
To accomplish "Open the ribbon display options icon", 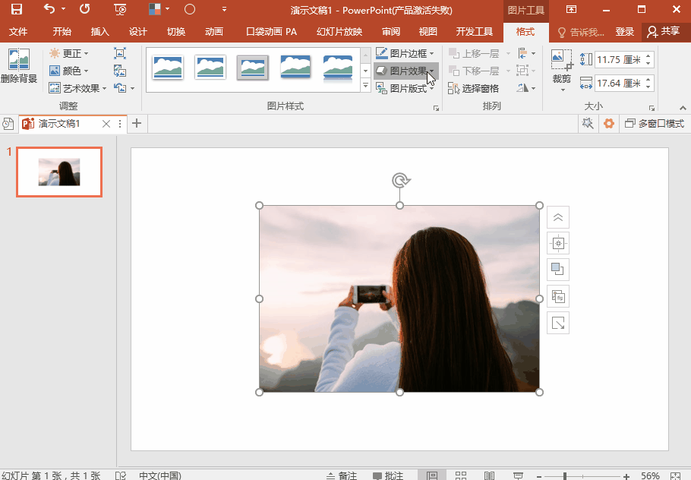I will [x=571, y=9].
